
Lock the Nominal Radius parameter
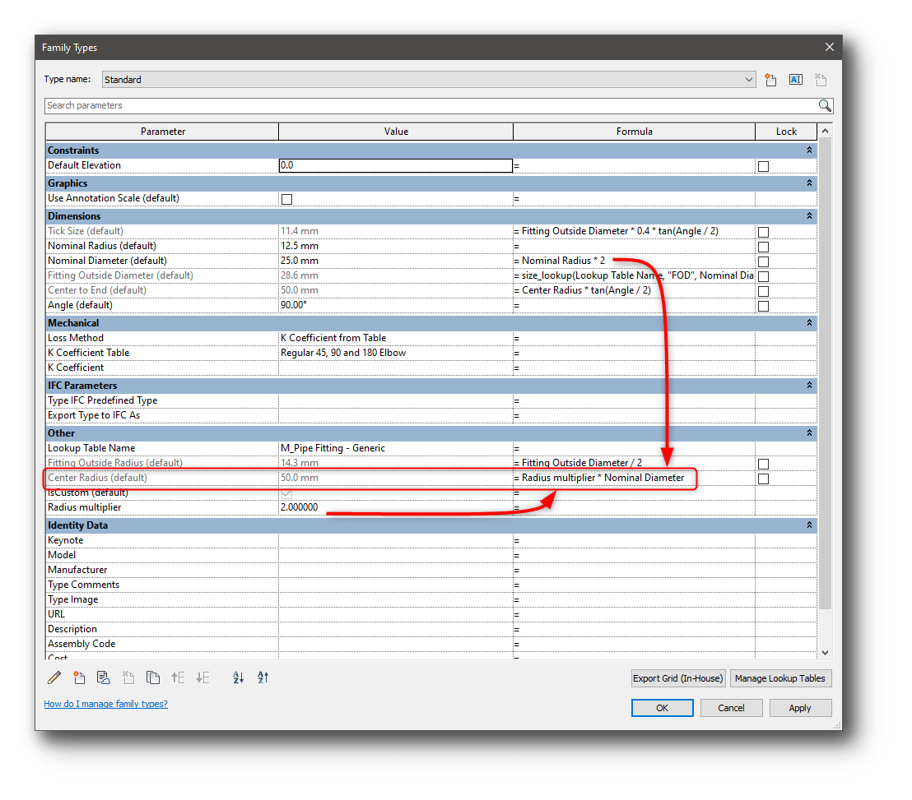point(763,246)
